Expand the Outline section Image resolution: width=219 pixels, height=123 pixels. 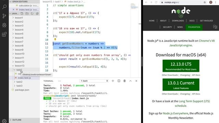(x=17, y=120)
